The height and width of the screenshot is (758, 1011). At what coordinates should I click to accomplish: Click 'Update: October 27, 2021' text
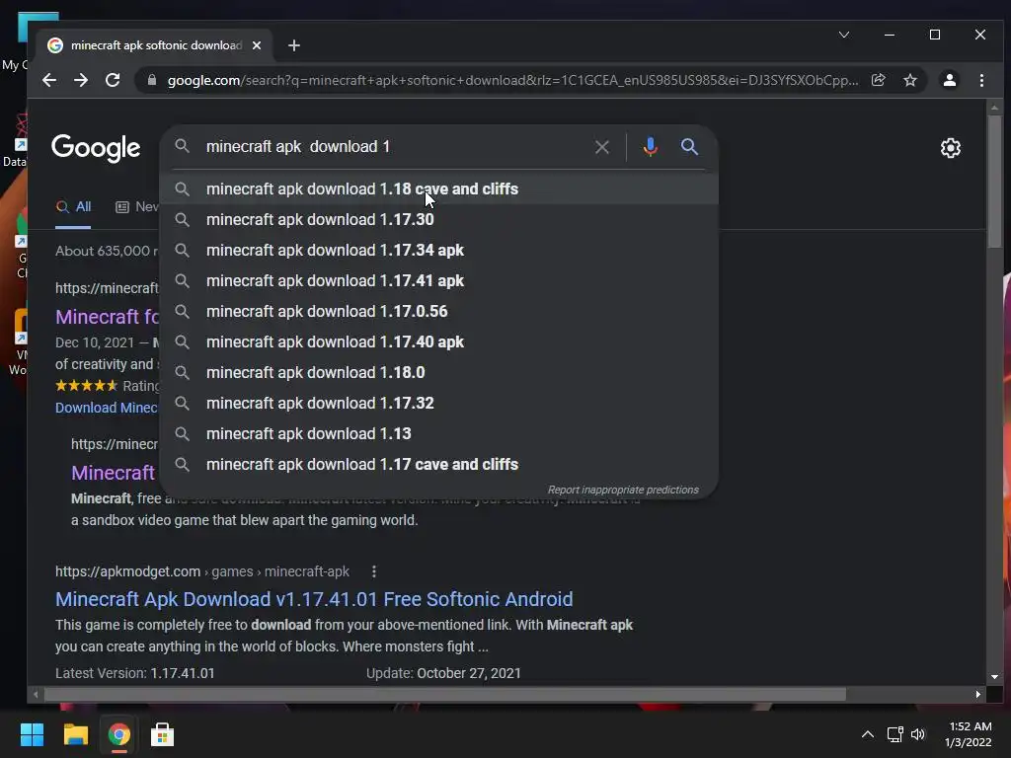pos(443,673)
